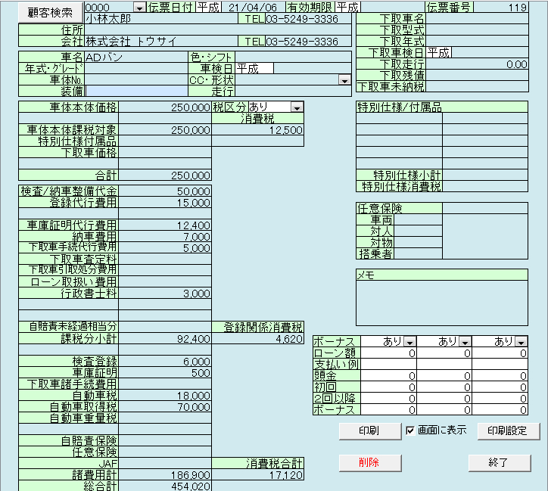548x491 pixels.
Task: Click the 終了 button to exit
Action: (x=498, y=462)
